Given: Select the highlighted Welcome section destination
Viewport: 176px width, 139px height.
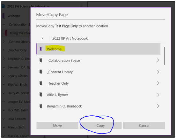Looking at the screenshot, I should point(99,49).
